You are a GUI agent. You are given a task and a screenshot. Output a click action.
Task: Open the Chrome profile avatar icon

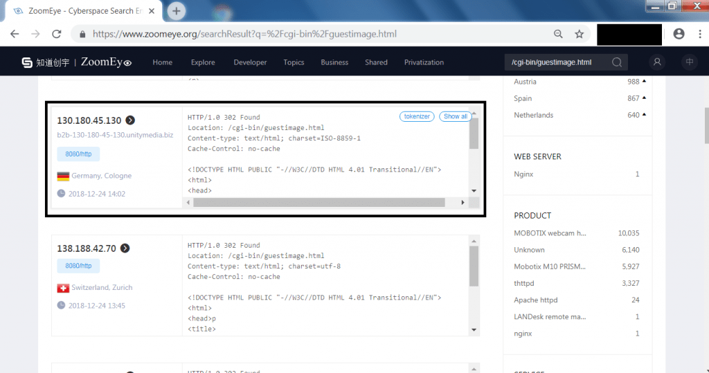(x=679, y=34)
